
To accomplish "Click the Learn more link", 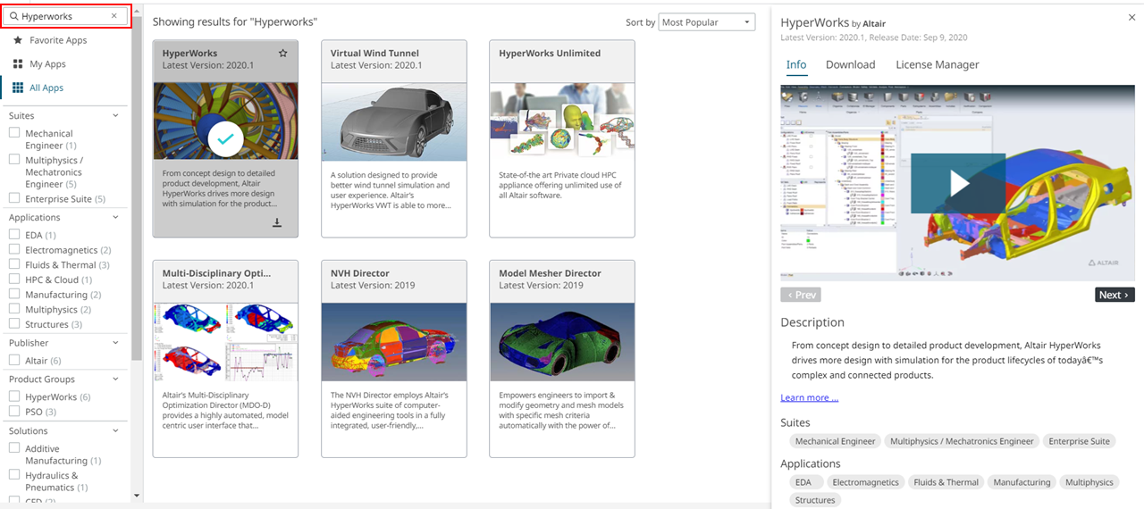I will (809, 397).
